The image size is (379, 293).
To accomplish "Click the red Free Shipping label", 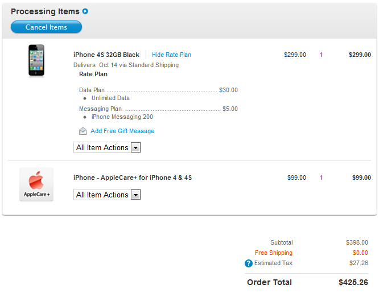I will (273, 253).
